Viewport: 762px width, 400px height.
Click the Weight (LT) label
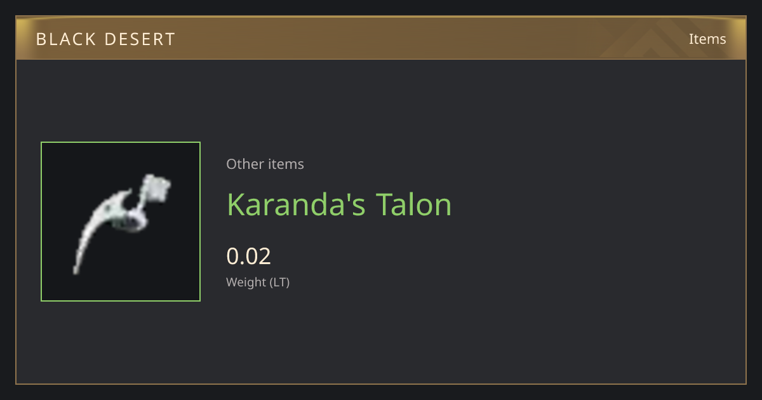[x=258, y=282]
